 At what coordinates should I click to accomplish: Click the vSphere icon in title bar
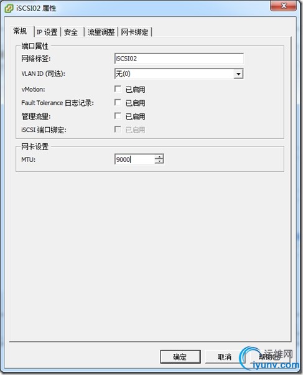coord(9,9)
